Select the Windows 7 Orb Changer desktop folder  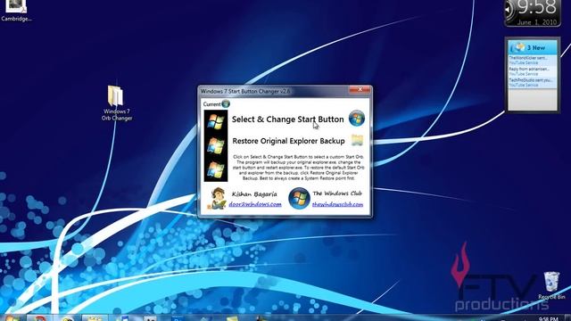[117, 103]
